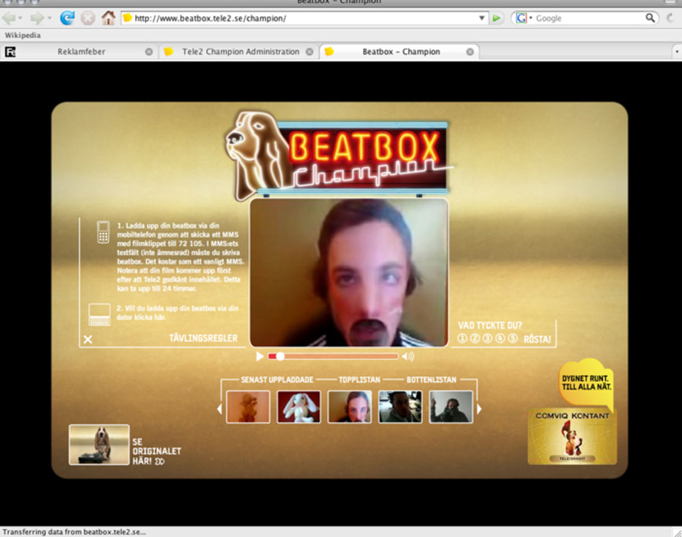Open the list all tabs dropdown
Viewport: 682px width, 537px height.
677,52
